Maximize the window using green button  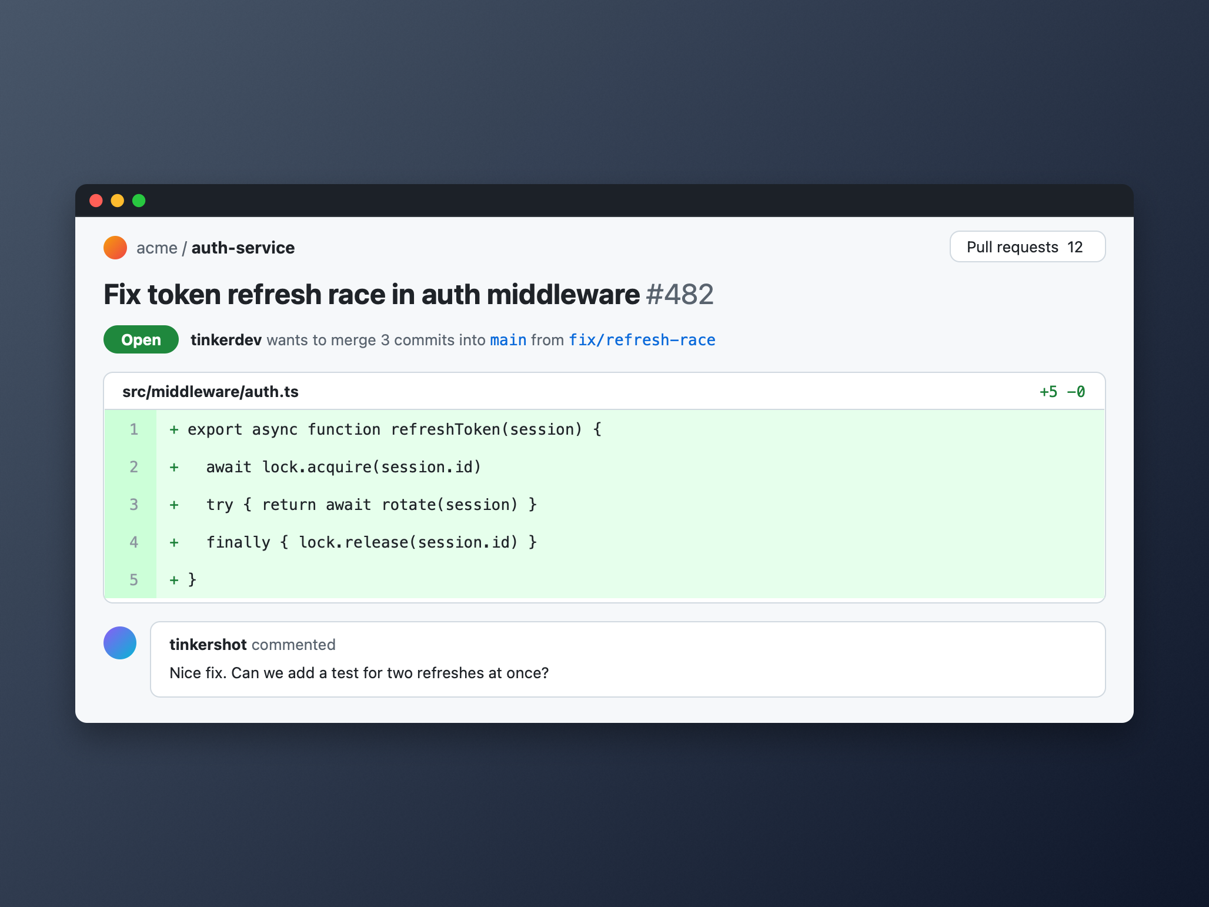[139, 201]
